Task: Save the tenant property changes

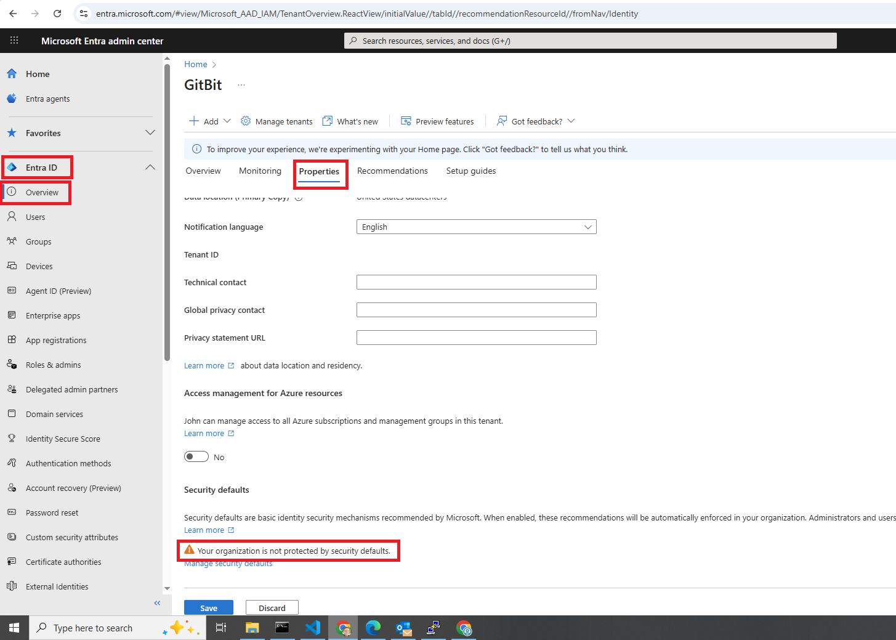Action: [208, 607]
